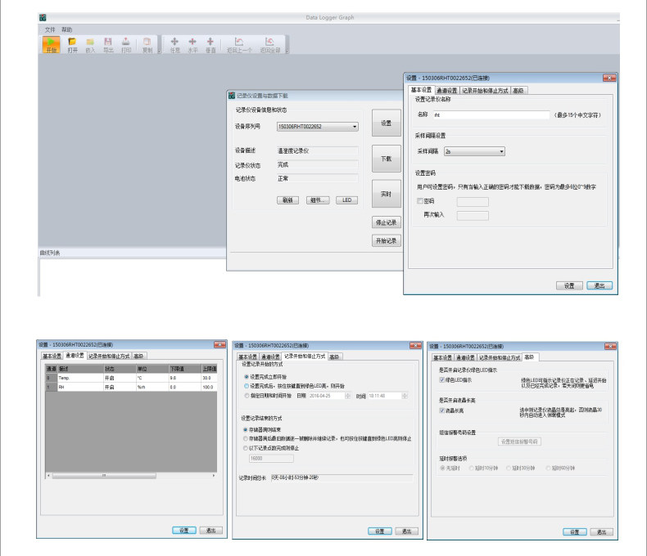The width and height of the screenshot is (647, 556).
Task: Click the 16000 record count field
Action: (x=271, y=459)
